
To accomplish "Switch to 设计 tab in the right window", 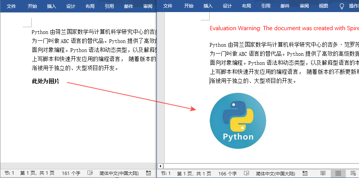I will tap(227, 6).
